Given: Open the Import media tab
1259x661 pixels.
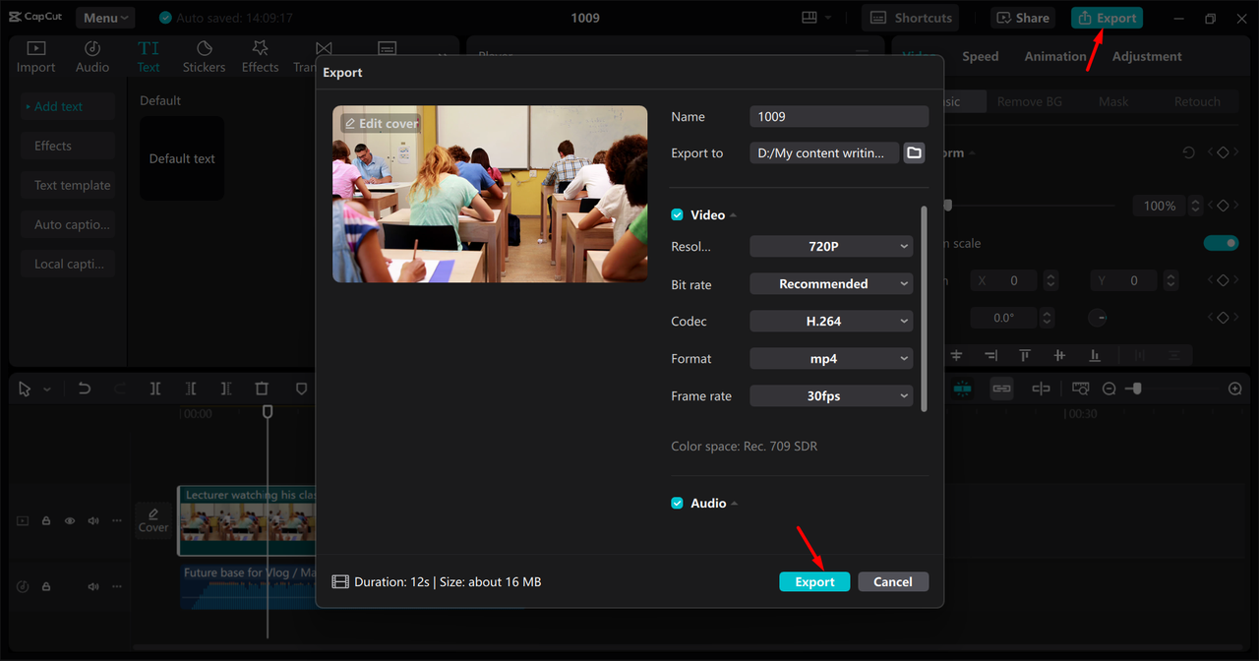Looking at the screenshot, I should pos(35,57).
